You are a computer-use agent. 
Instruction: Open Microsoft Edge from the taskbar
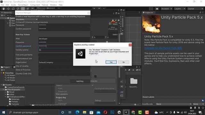click(77, 112)
